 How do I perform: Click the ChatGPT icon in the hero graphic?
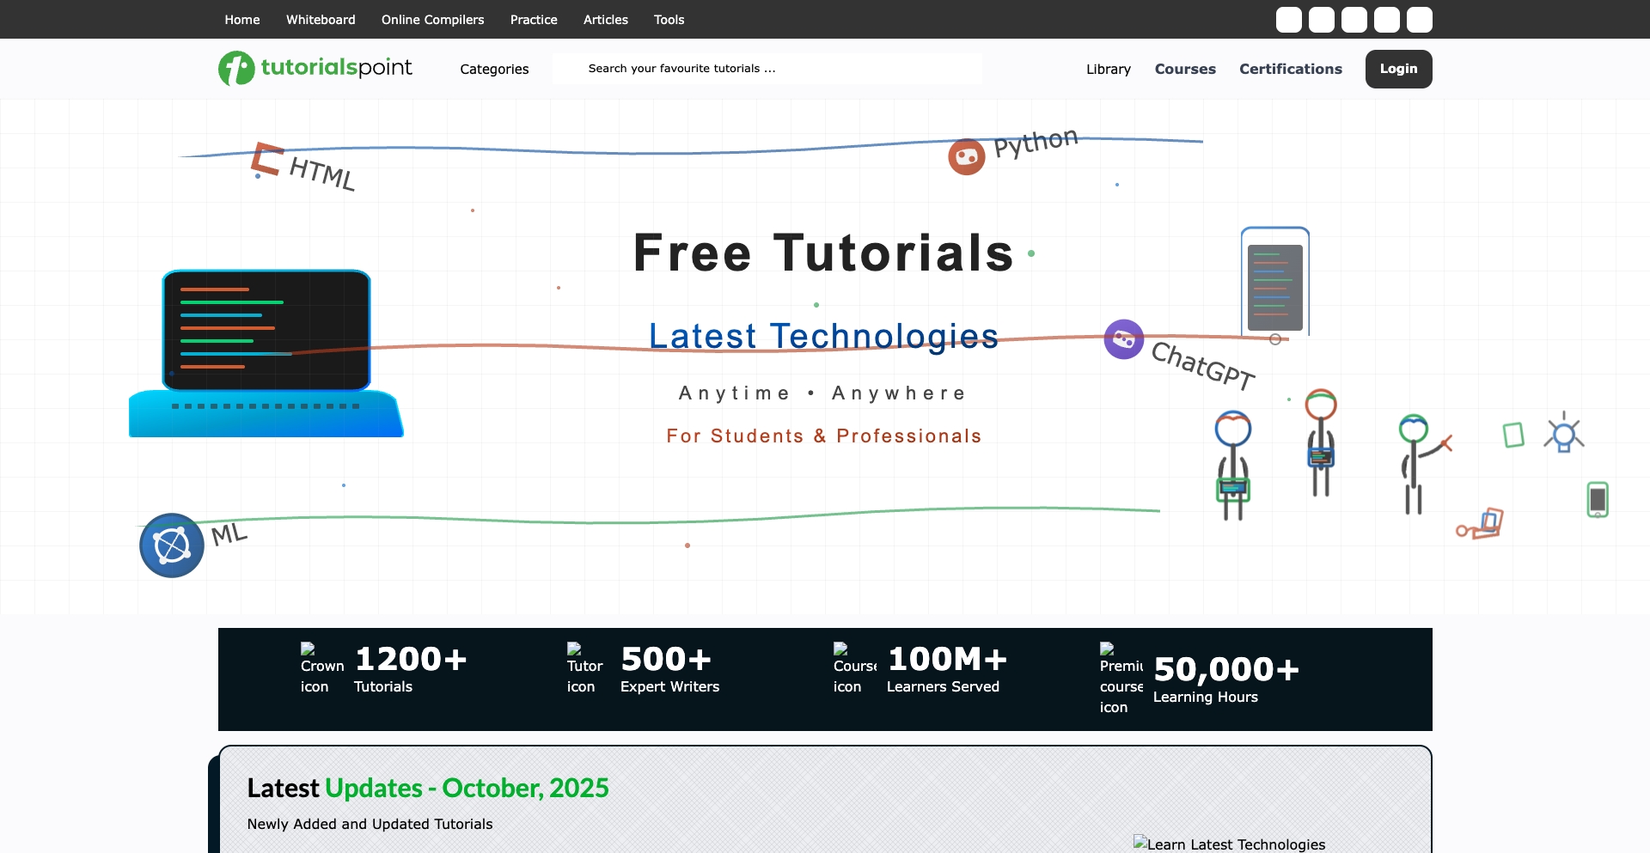click(x=1124, y=339)
